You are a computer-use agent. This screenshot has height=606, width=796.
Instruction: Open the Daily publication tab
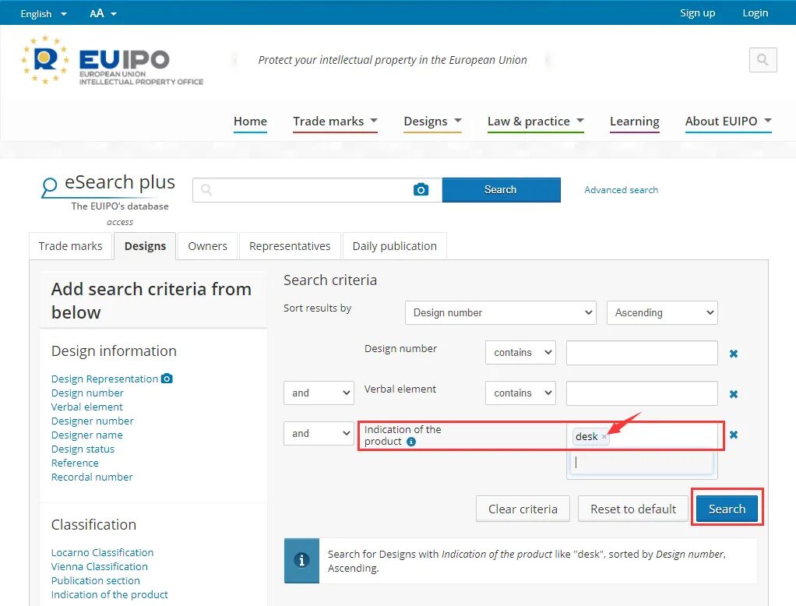click(x=394, y=246)
